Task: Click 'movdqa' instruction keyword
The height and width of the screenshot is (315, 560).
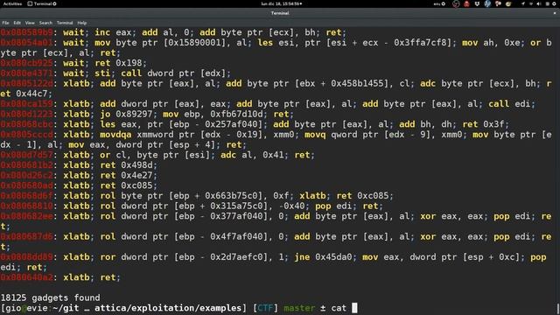Action: tap(115, 134)
